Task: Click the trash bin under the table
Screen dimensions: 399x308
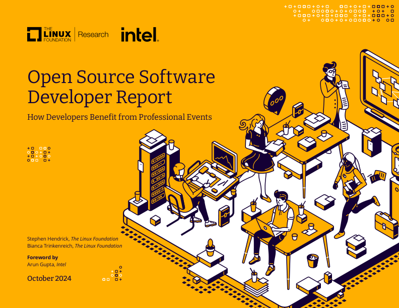Action: [x=313, y=261]
